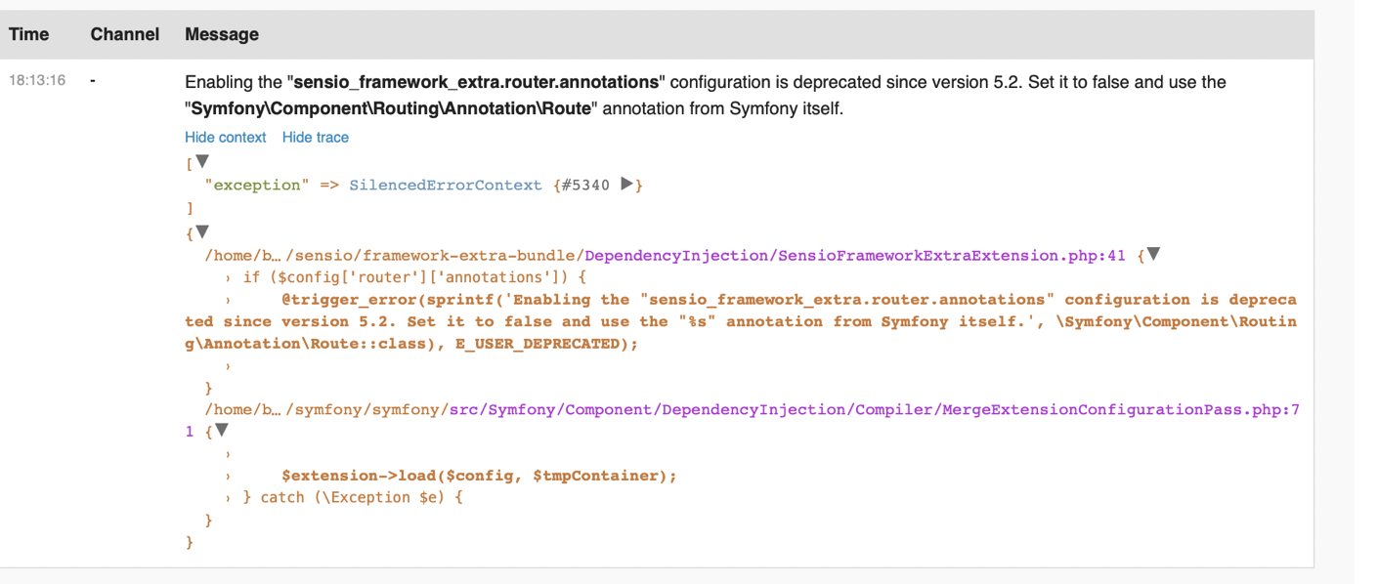Click the deprecation message text
Screen dimensions: 1378x584
point(706,96)
